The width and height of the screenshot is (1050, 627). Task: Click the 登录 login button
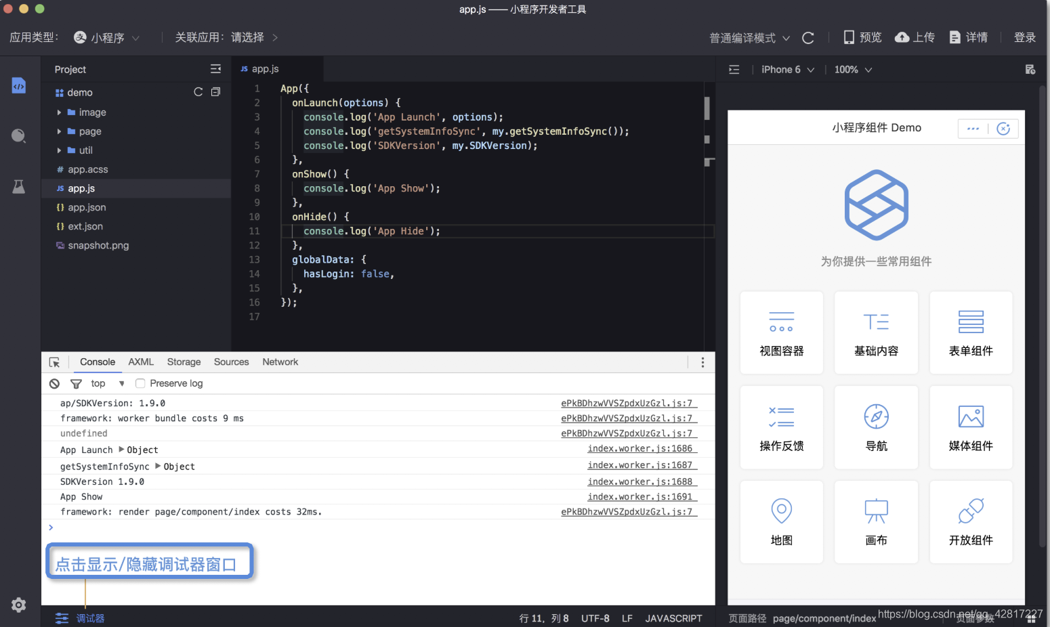point(1025,38)
